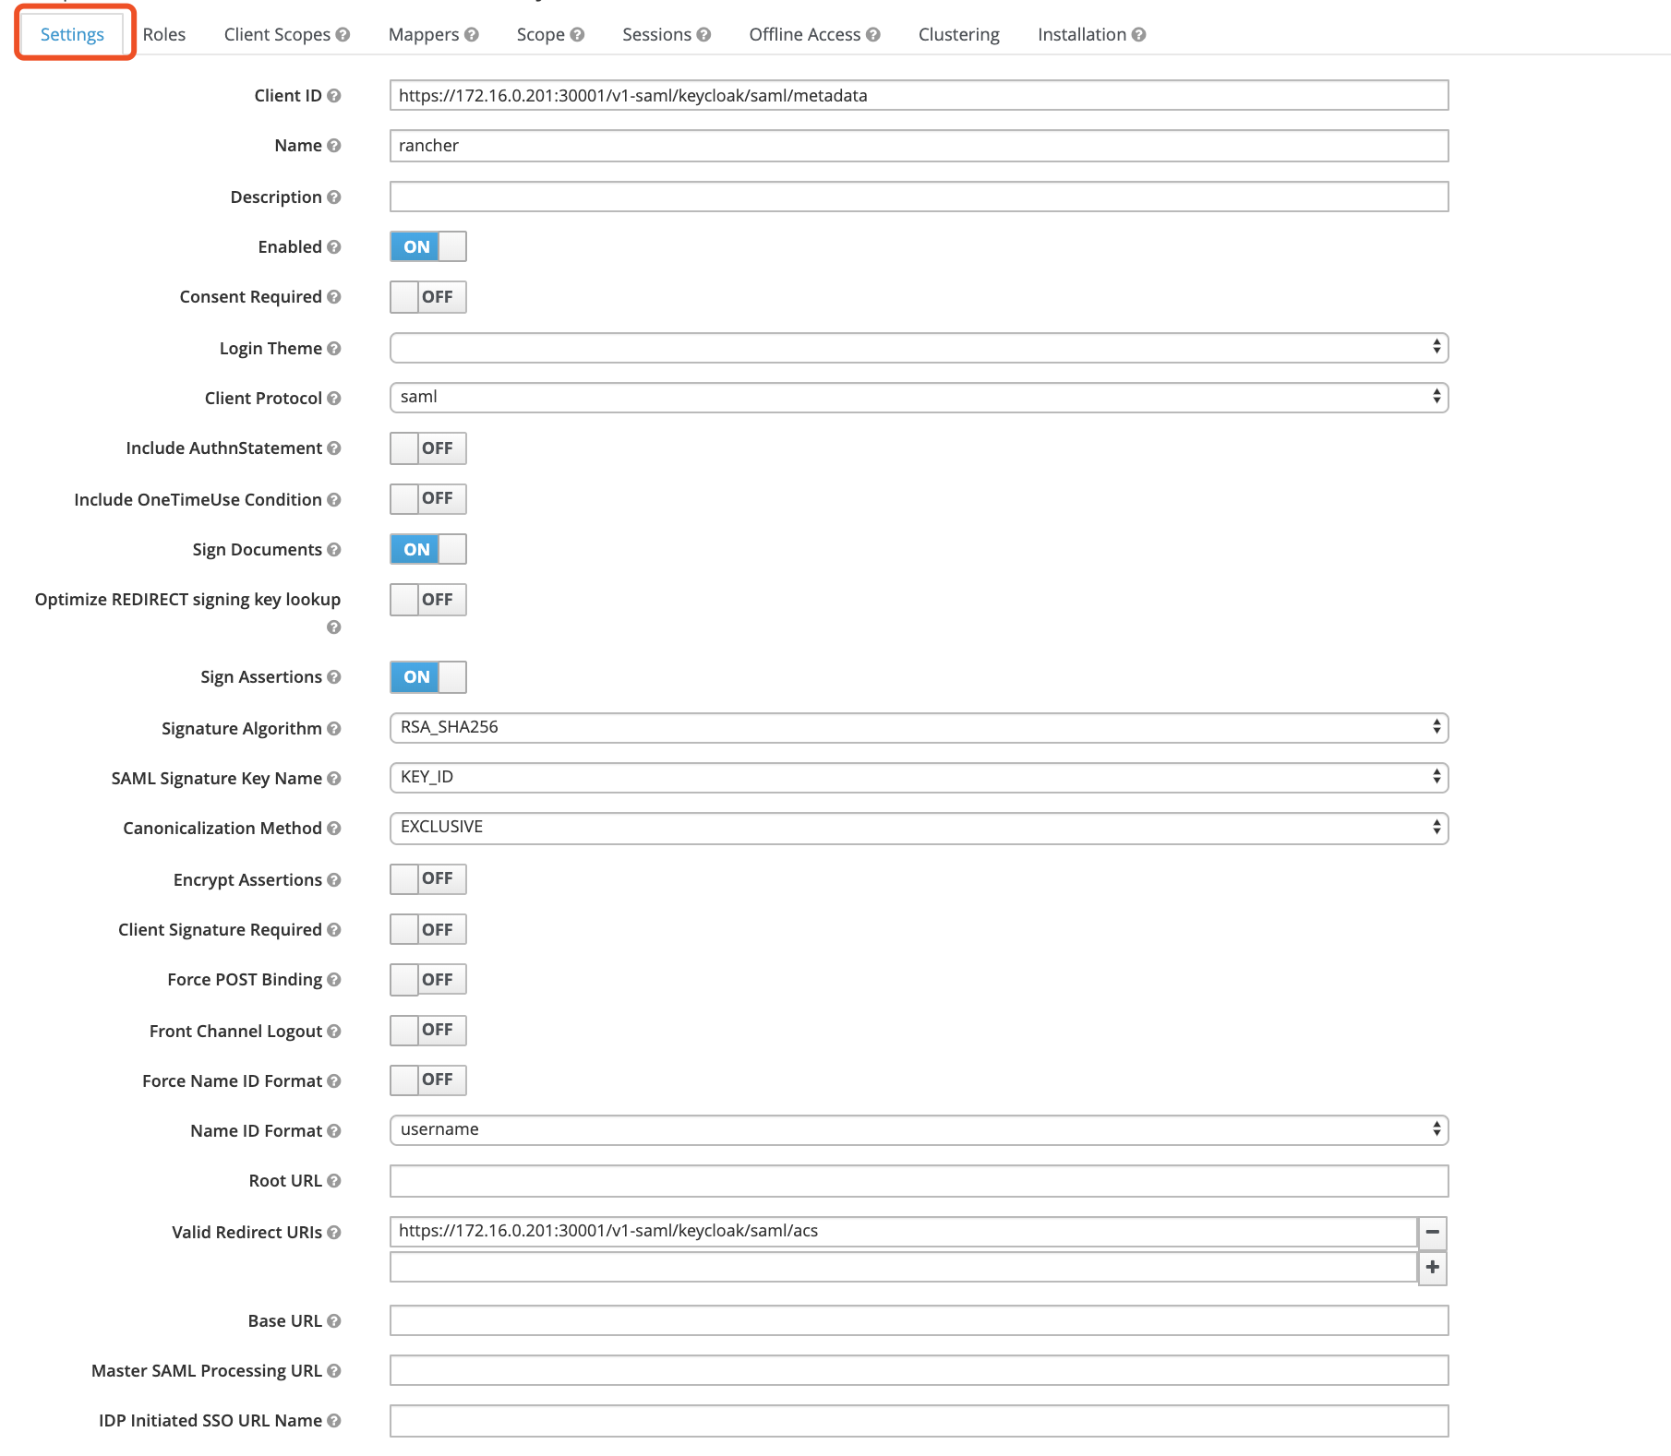The image size is (1671, 1456).
Task: Click the Root URL input field
Action: (x=919, y=1181)
